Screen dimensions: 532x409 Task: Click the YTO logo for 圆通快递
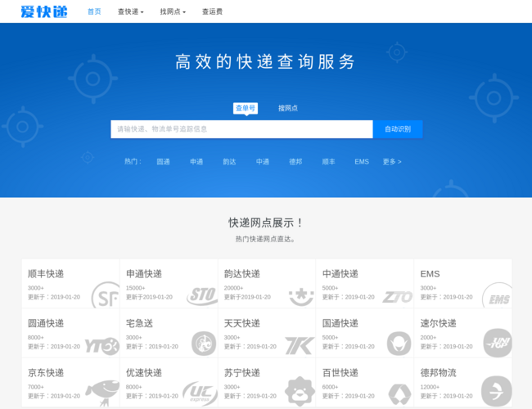102,344
